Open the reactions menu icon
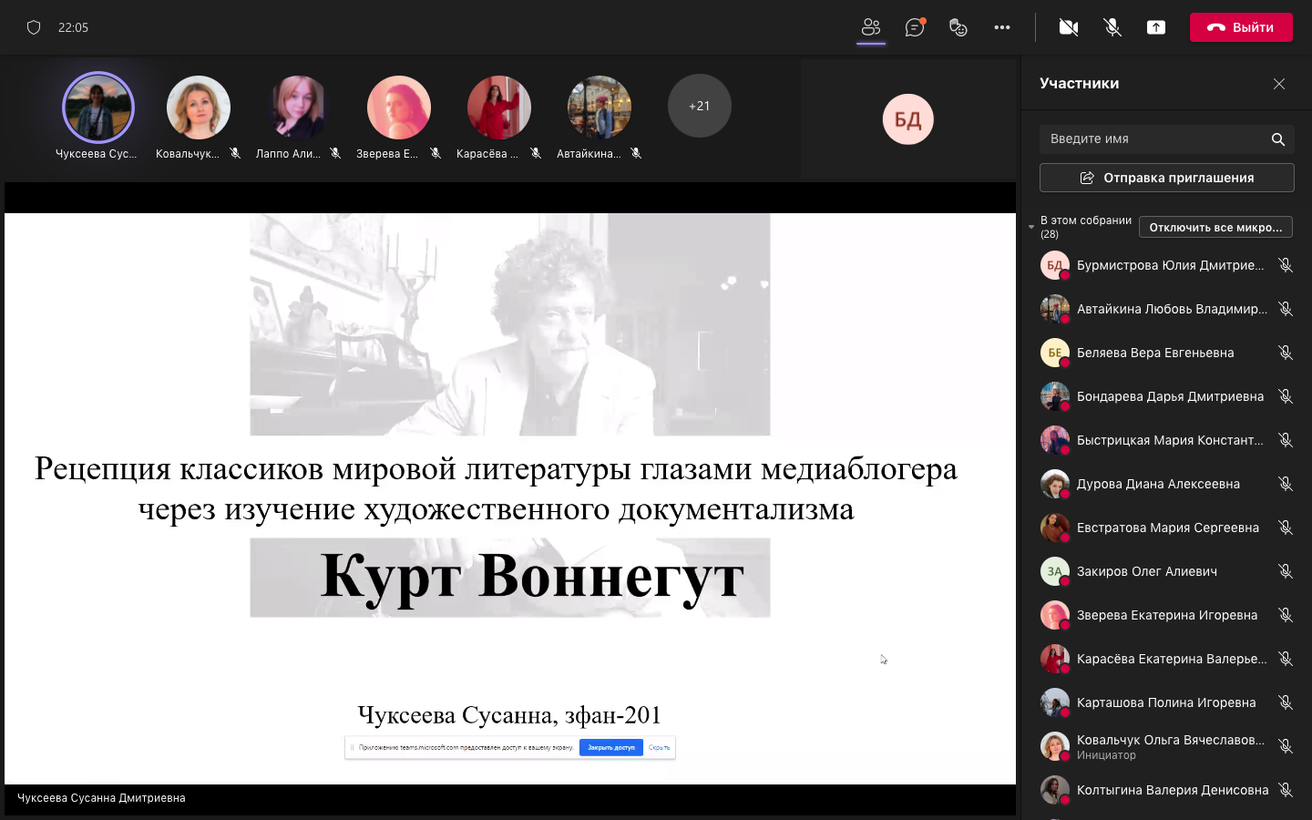This screenshot has width=1312, height=820. tap(958, 27)
